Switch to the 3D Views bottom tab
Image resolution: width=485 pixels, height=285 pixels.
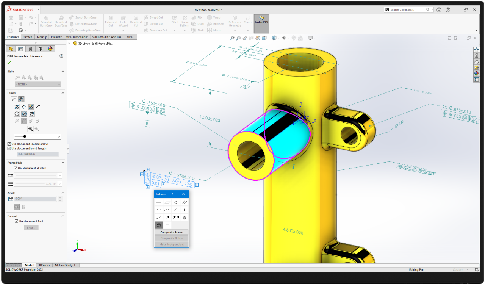(44, 265)
